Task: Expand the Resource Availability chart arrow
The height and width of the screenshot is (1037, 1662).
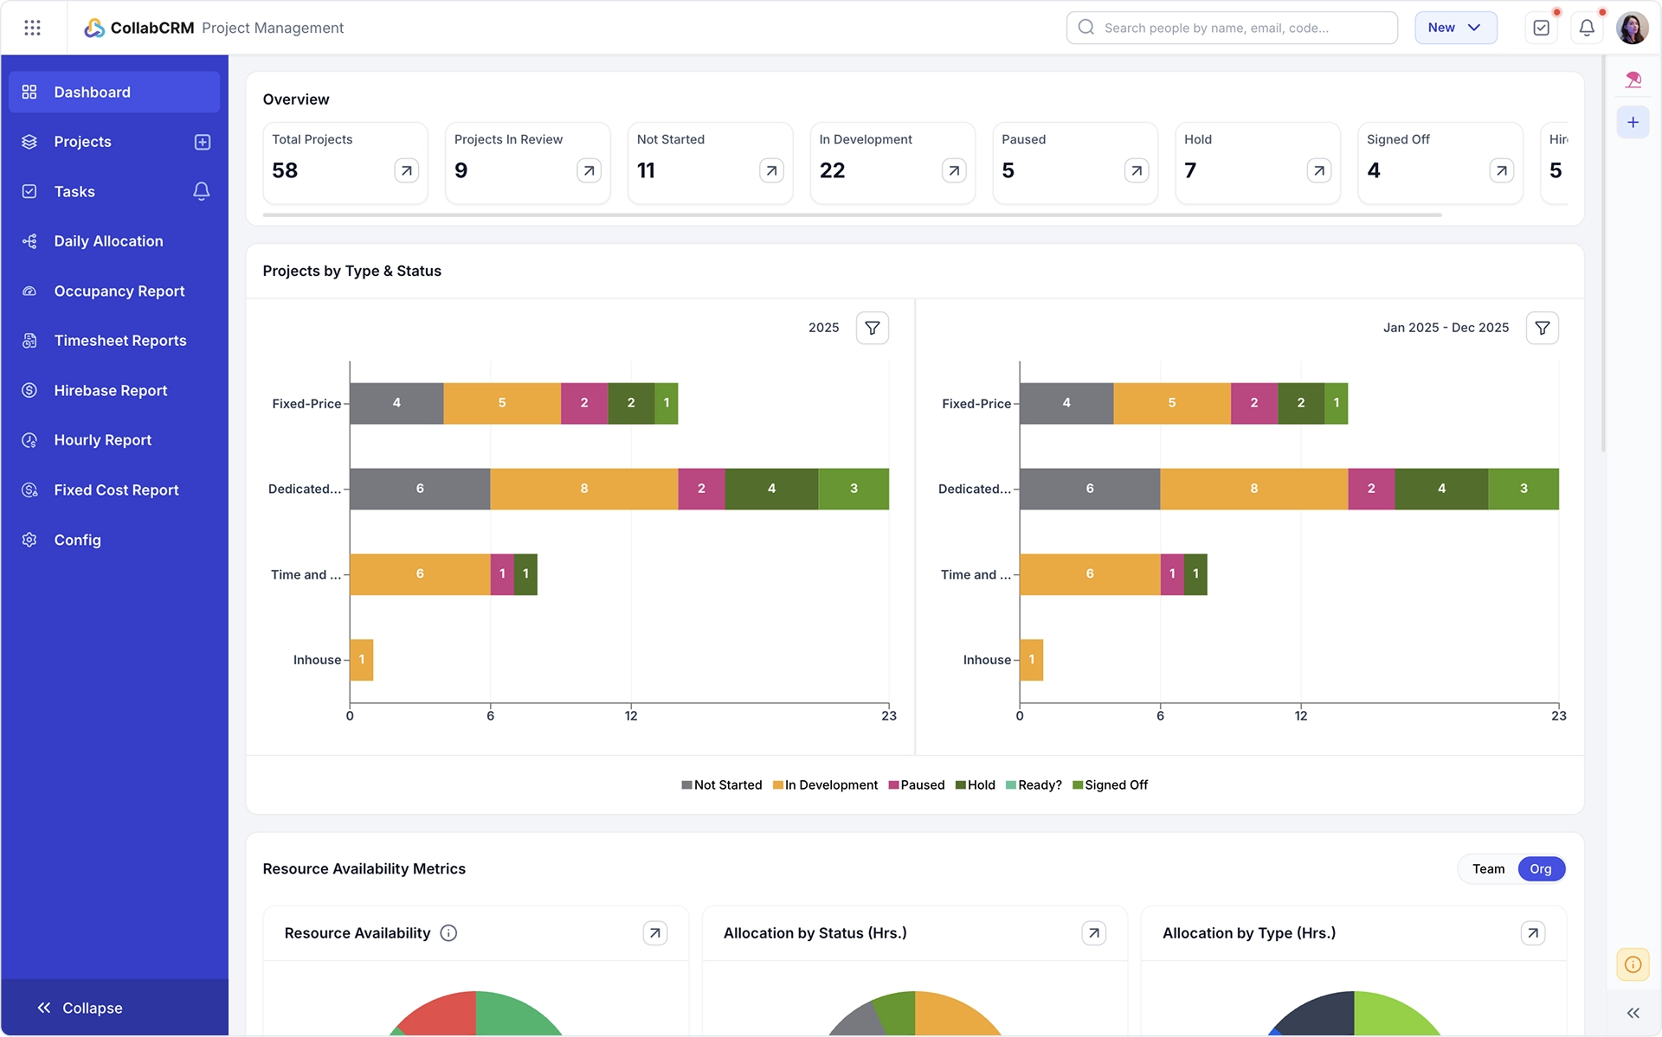Action: click(655, 932)
